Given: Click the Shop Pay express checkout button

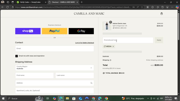Looking at the screenshot, I should tap(28, 31).
